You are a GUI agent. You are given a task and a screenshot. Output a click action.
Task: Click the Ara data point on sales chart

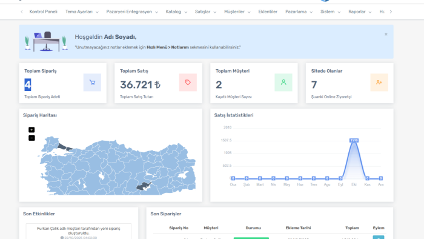click(x=381, y=178)
